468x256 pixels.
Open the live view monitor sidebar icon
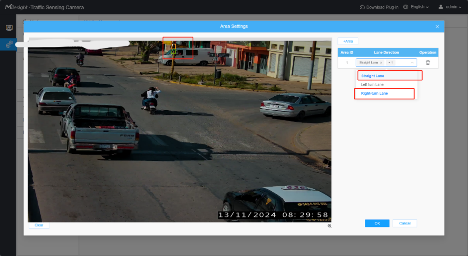9,28
